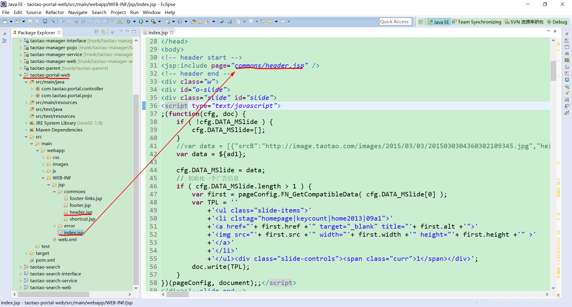Open the Console monitor icon in right trim
The height and width of the screenshot is (307, 572).
[567, 80]
